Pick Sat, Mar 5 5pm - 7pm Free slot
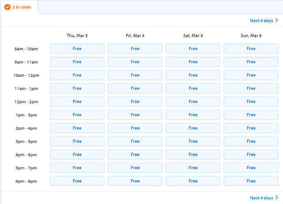Image resolution: width=283 pixels, height=204 pixels. click(x=193, y=168)
